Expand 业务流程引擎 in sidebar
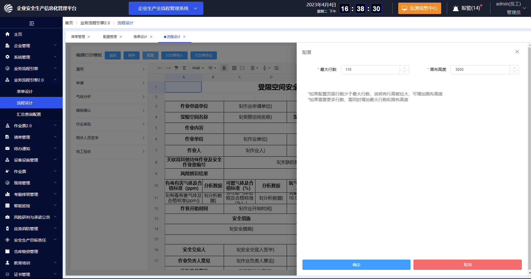The width and height of the screenshot is (531, 279). (31, 68)
